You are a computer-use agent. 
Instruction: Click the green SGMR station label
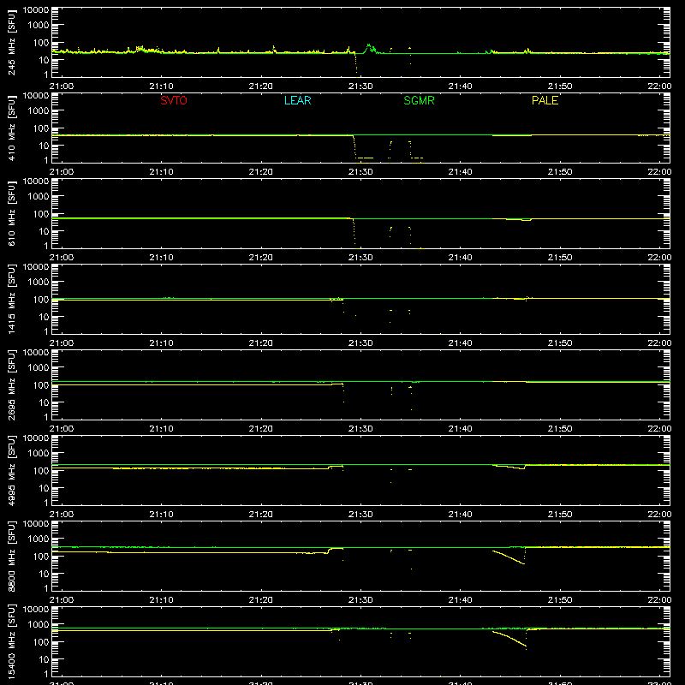point(419,100)
